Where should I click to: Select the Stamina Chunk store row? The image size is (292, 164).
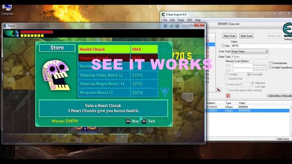point(118,58)
